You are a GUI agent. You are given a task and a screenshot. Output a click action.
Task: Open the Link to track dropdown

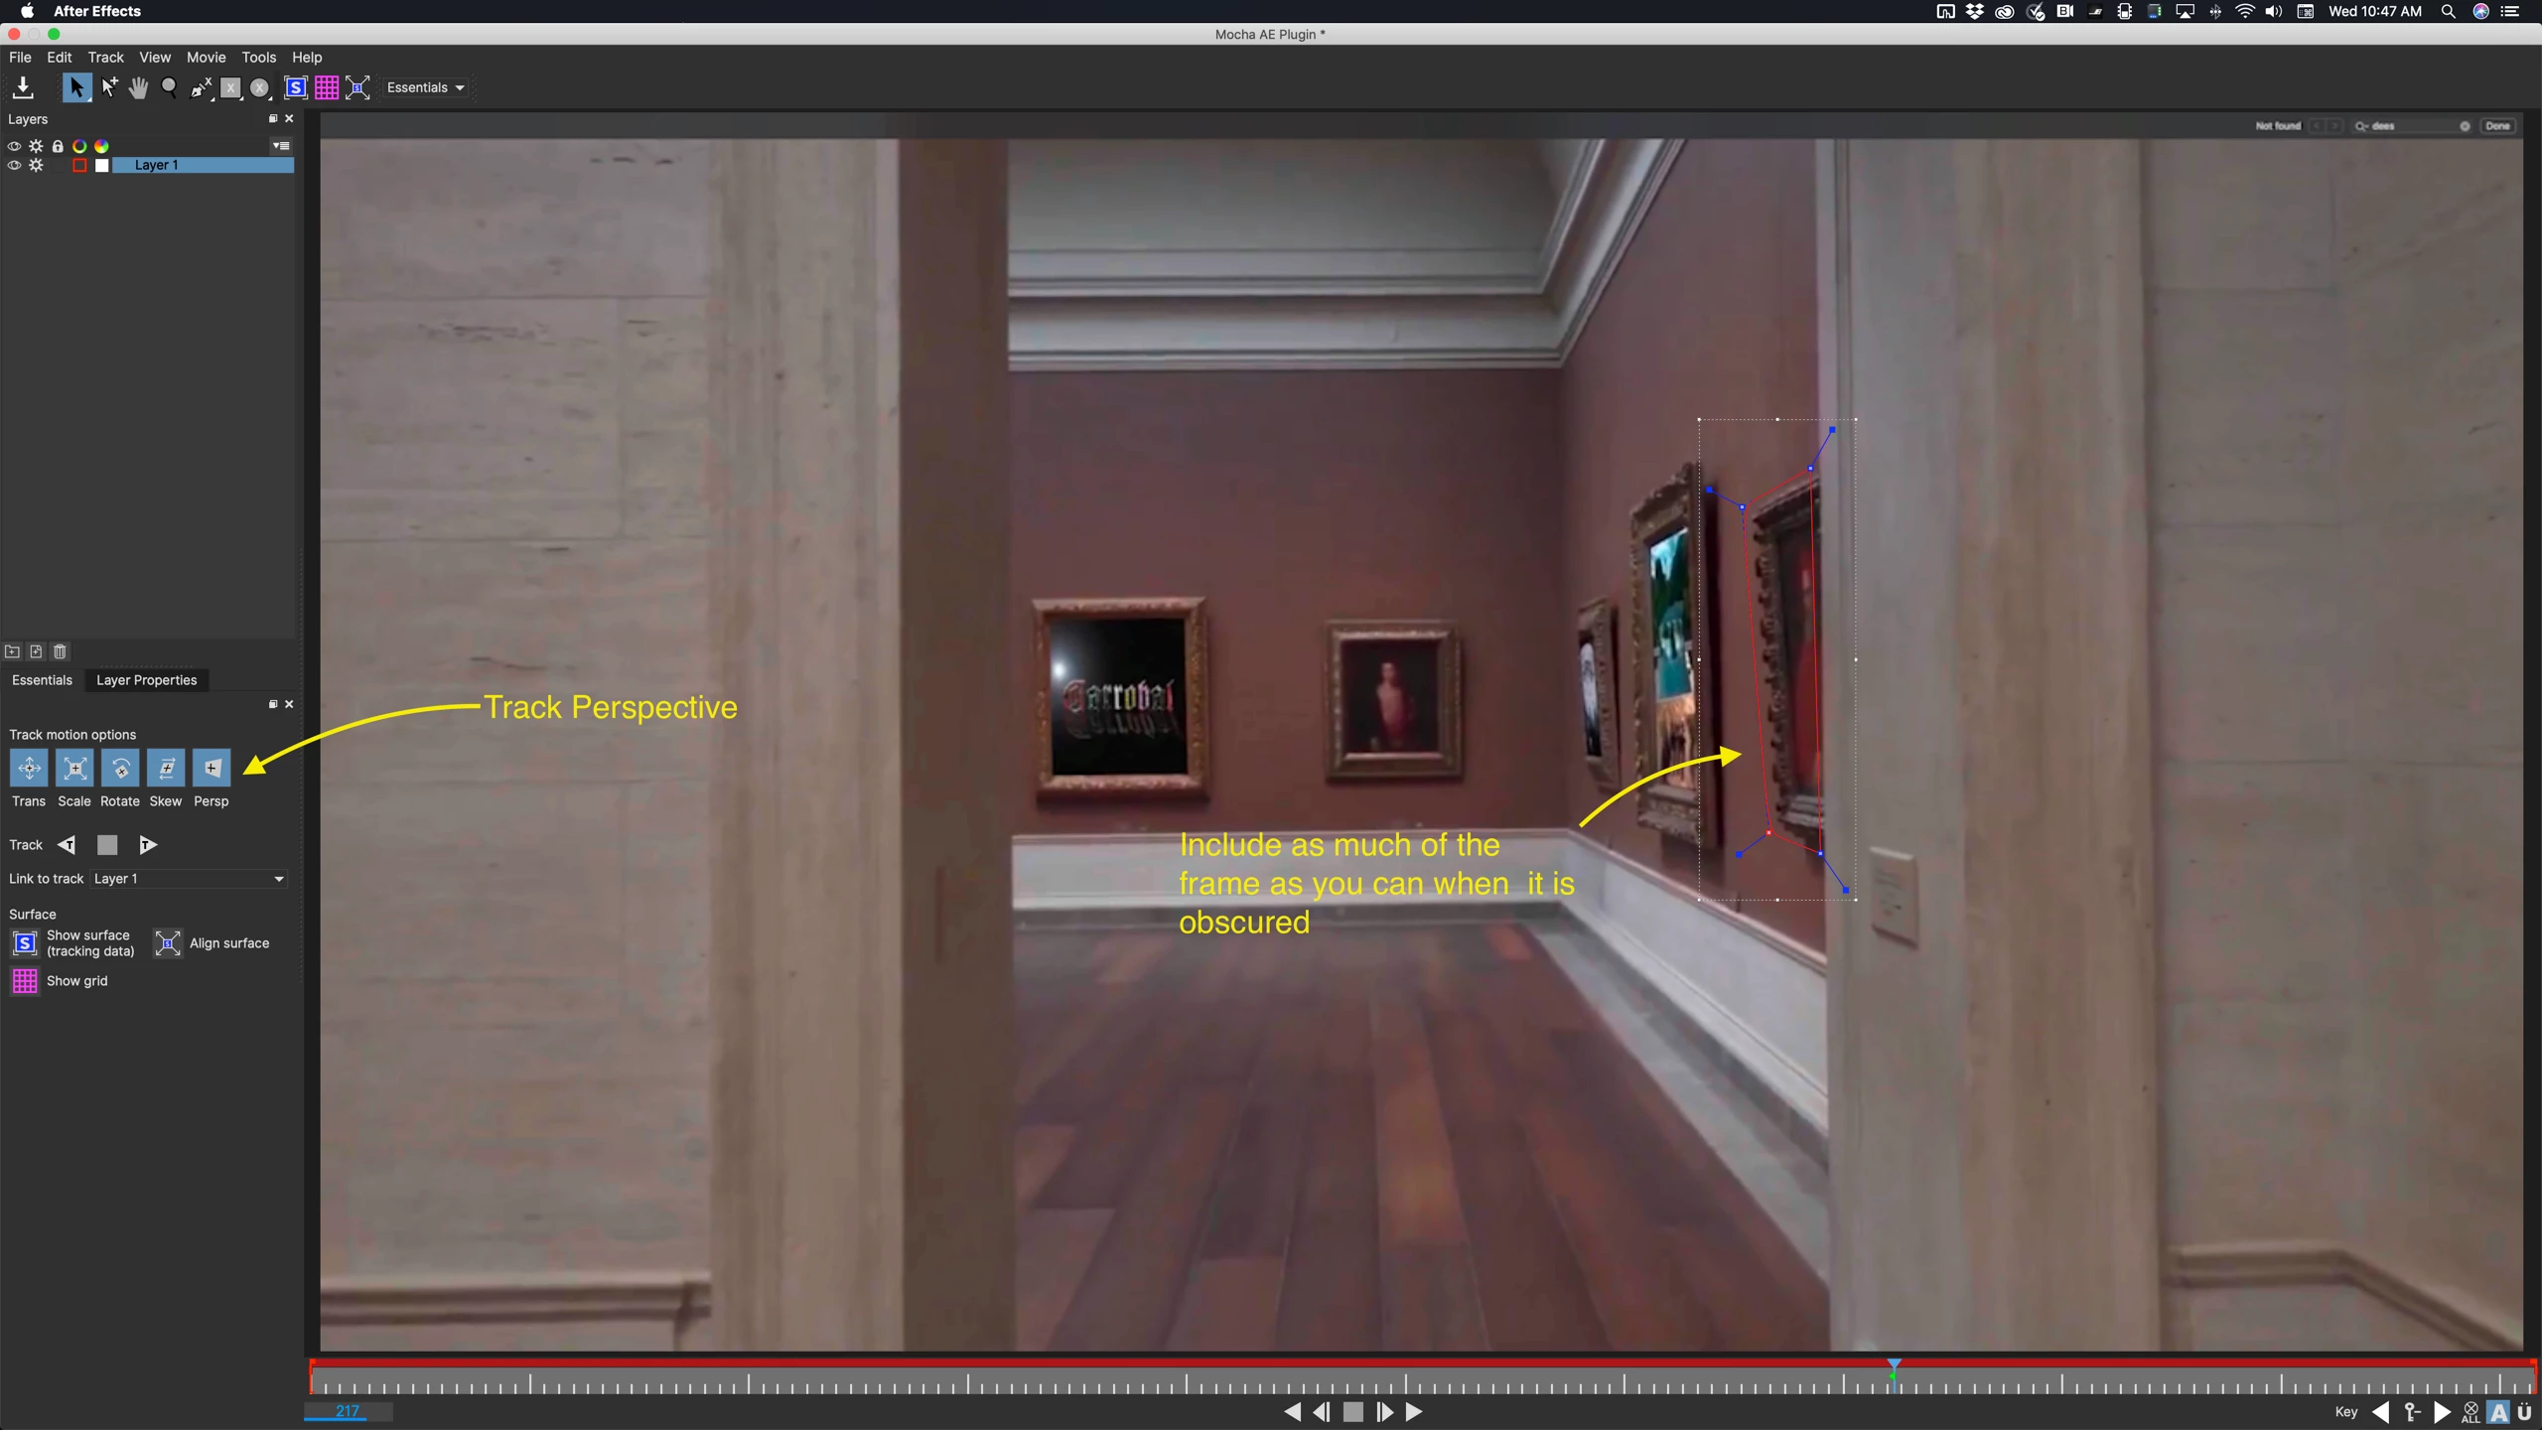(189, 879)
